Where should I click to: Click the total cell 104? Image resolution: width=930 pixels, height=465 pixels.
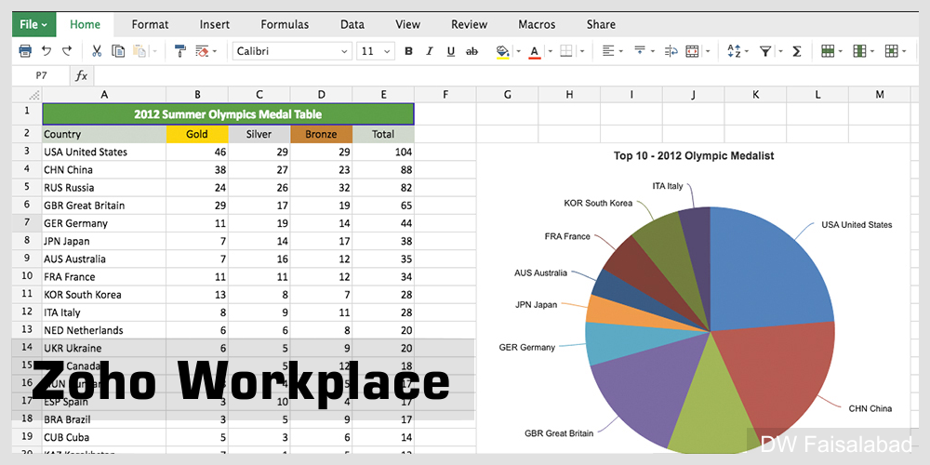(x=383, y=152)
